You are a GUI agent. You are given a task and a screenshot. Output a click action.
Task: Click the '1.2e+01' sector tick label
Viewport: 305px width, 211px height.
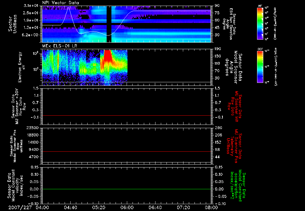(x=31, y=28)
